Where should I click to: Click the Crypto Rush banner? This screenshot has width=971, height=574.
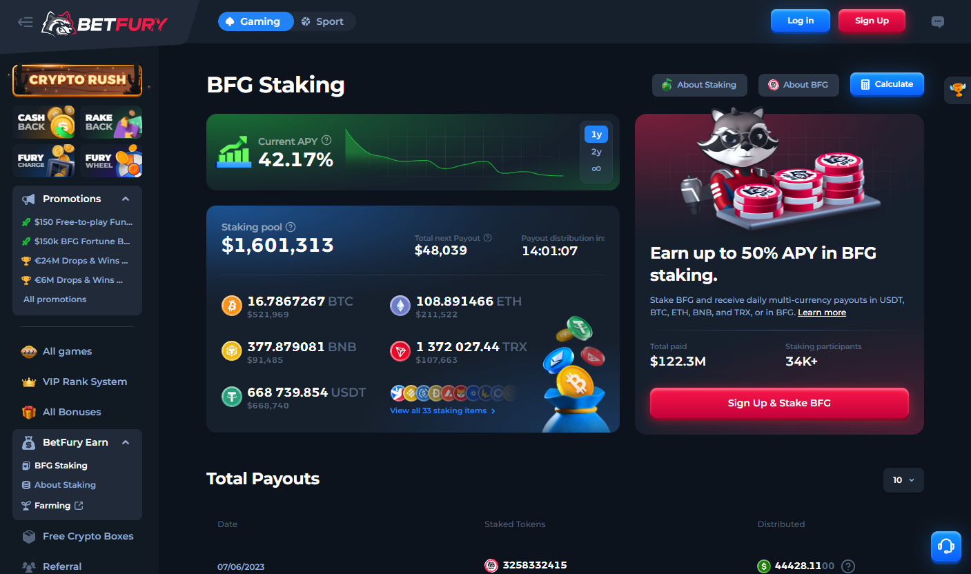click(x=77, y=80)
